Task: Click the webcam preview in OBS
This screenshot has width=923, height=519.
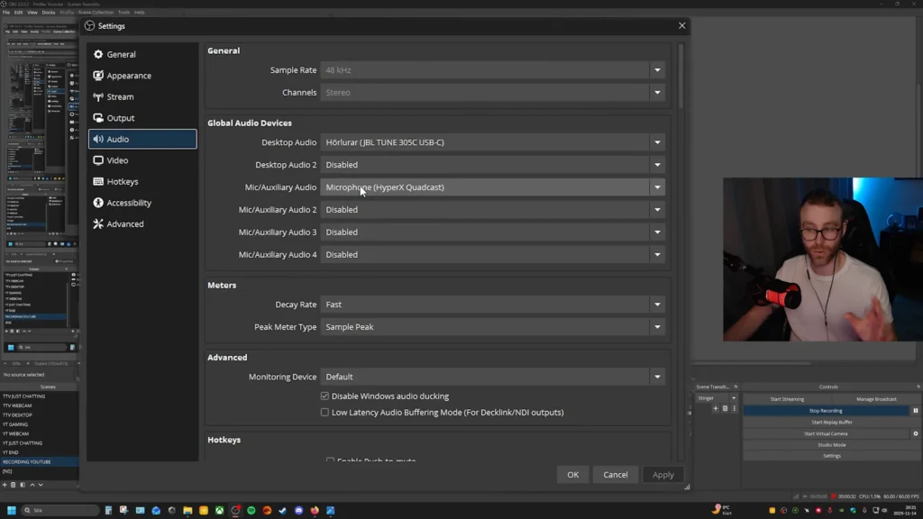Action: [x=823, y=259]
